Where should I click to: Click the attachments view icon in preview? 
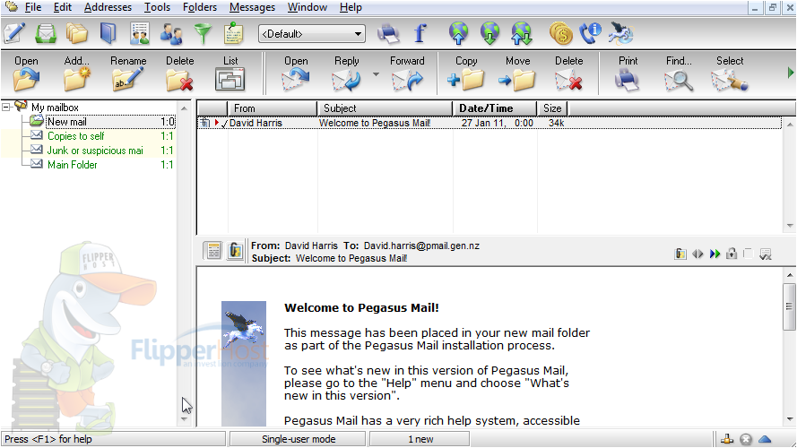tap(235, 250)
